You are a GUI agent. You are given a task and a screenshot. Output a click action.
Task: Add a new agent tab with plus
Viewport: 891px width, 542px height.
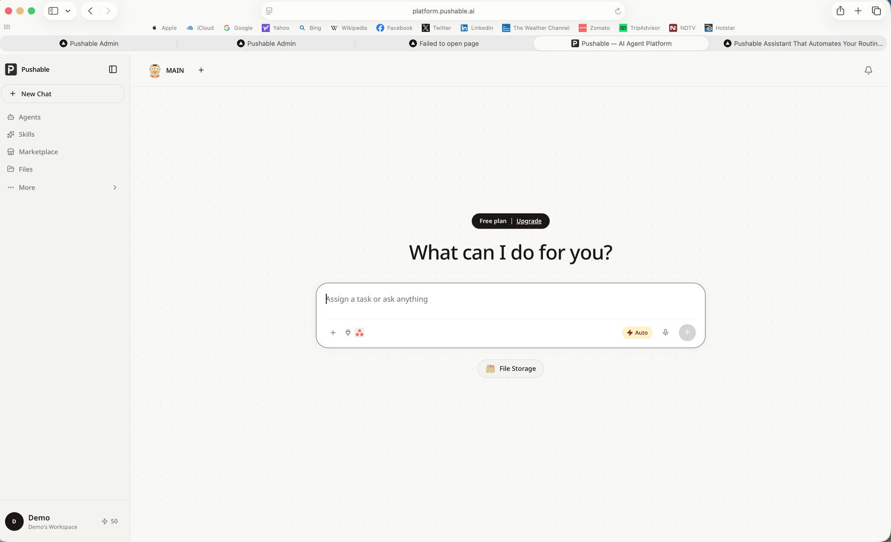[201, 70]
